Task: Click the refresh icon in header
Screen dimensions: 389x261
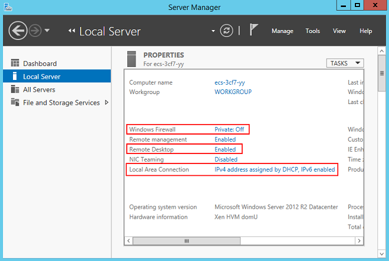Action: tap(226, 31)
